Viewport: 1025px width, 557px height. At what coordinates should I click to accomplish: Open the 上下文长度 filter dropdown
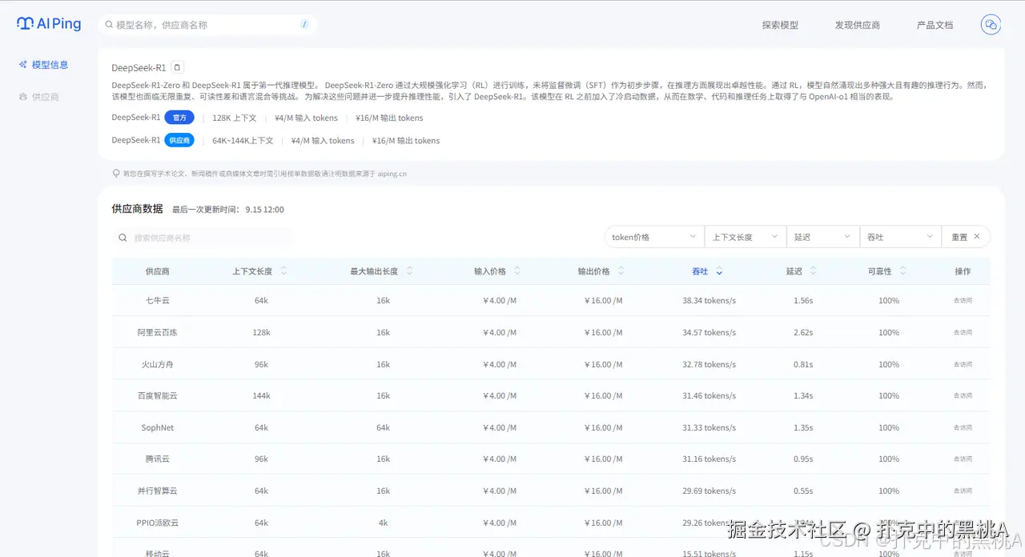tap(746, 237)
